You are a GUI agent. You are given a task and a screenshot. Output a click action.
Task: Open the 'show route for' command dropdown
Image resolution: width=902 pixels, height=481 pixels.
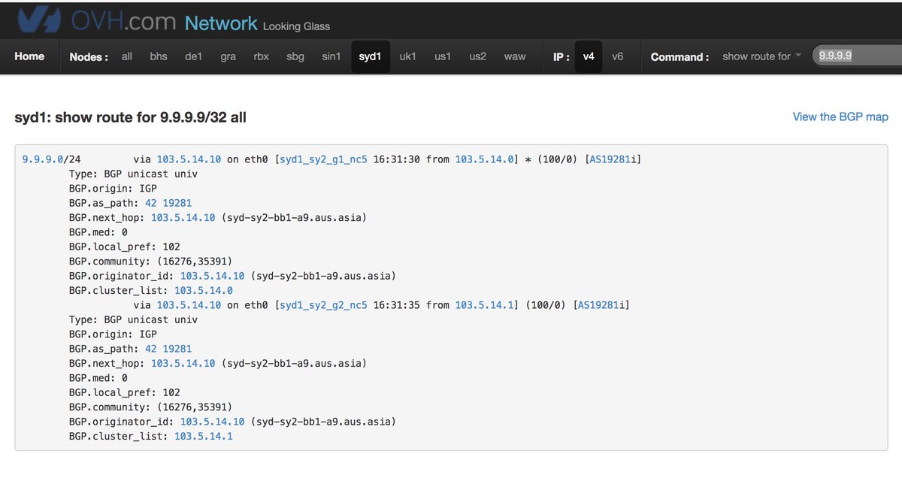point(761,56)
